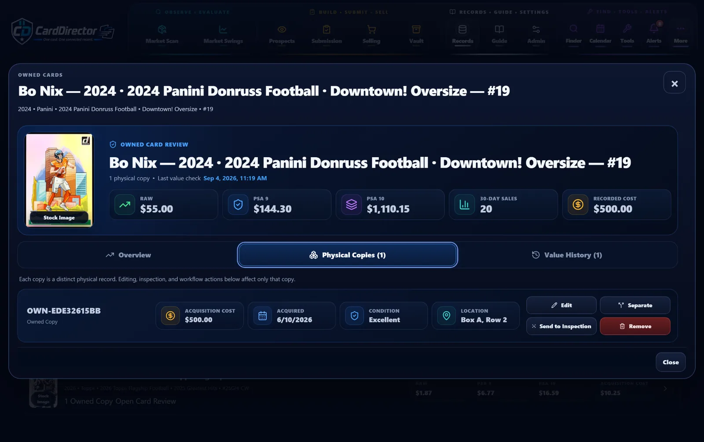Image resolution: width=704 pixels, height=442 pixels.
Task: Click the RAW value $55.00
Action: pyautogui.click(x=157, y=209)
